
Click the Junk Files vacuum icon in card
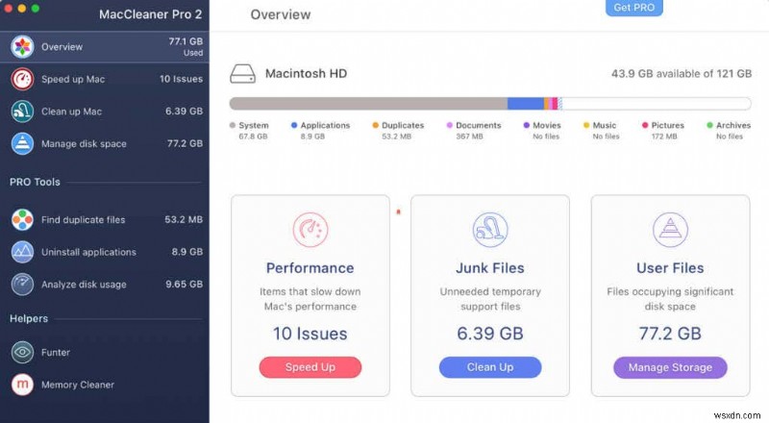(490, 230)
